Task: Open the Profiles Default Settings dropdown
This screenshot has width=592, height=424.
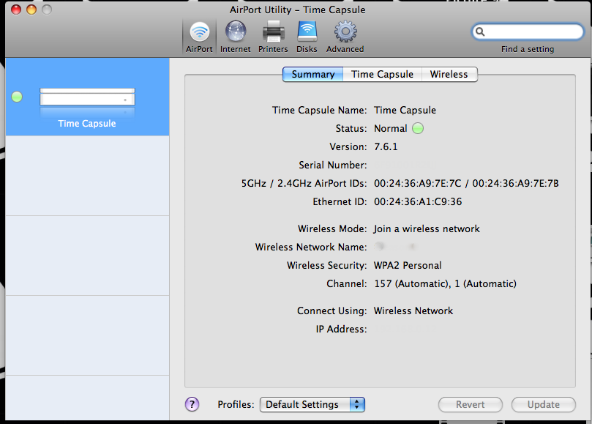Action: 312,404
